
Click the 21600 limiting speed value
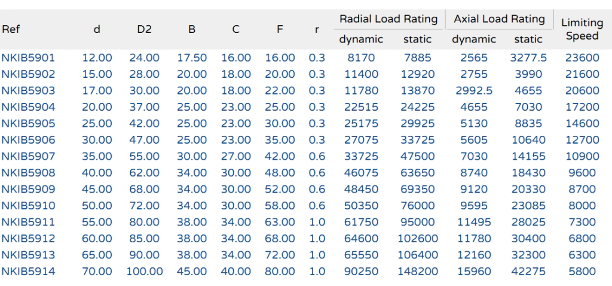pyautogui.click(x=582, y=74)
